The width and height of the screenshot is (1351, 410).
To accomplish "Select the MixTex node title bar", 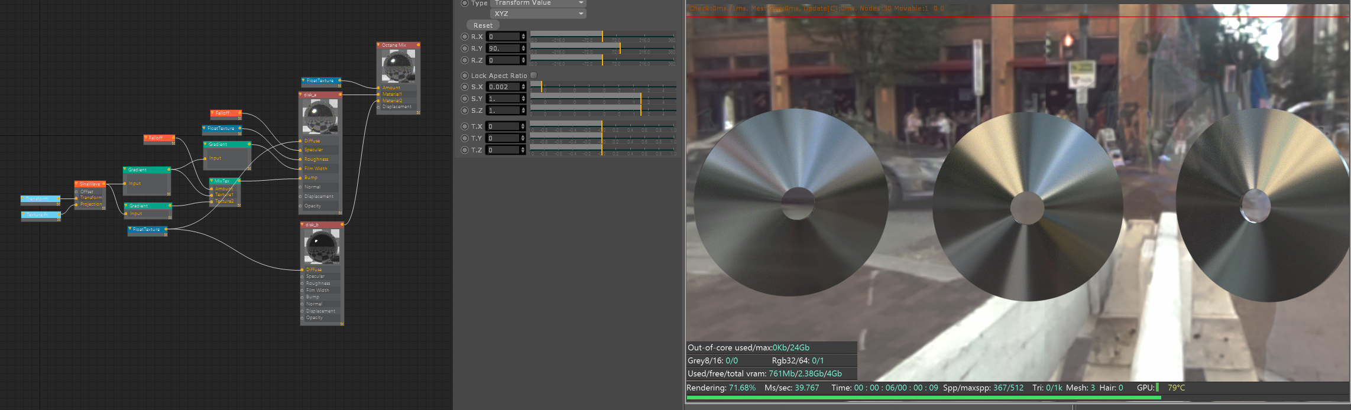I will click(225, 181).
